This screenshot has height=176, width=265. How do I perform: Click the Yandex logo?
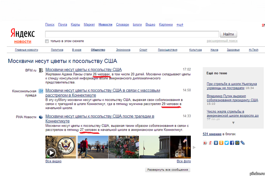[23, 33]
